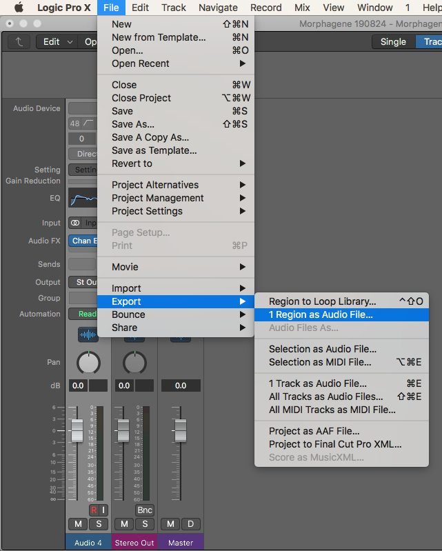The height and width of the screenshot is (551, 442).
Task: Select Region to Loop Library
Action: pos(341,301)
